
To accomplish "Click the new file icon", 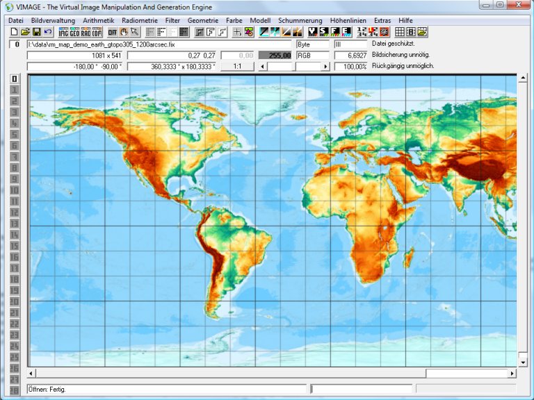I will (14, 32).
